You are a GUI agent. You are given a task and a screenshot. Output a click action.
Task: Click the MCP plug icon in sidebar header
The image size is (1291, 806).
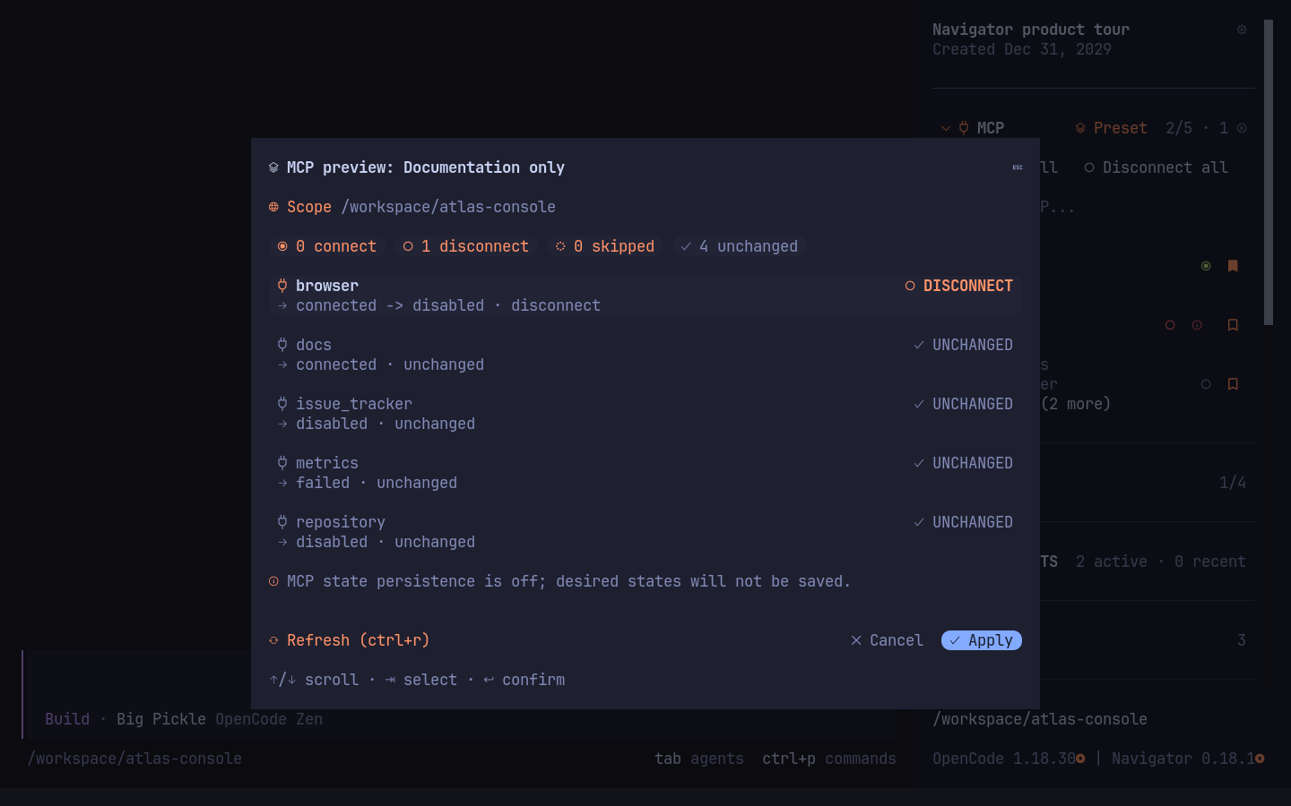[x=964, y=128]
